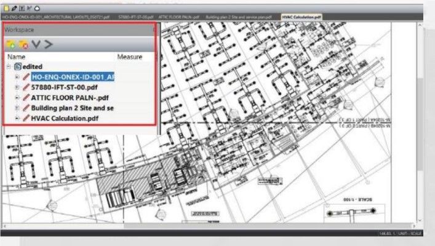Click the down chevron in Workspace toolbar

(x=36, y=44)
